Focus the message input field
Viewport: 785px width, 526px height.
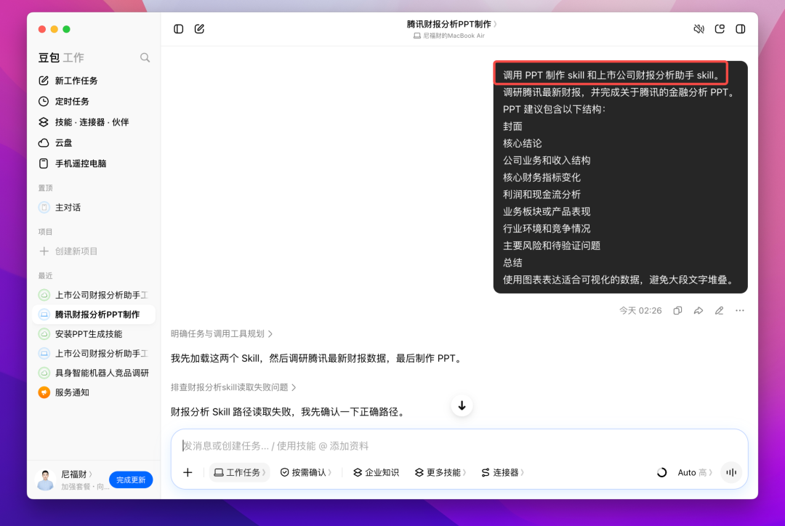pyautogui.click(x=459, y=446)
